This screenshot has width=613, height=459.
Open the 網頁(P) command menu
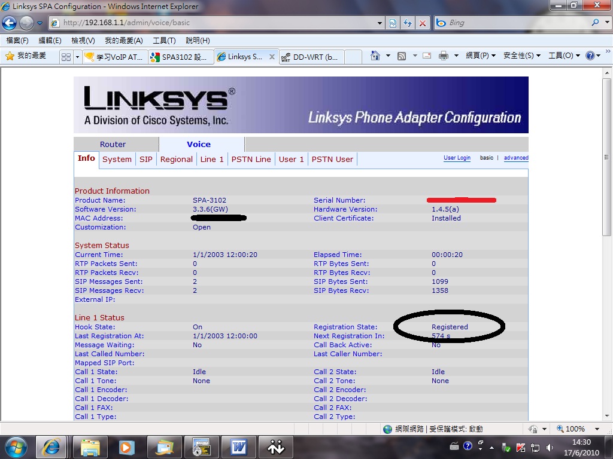[x=481, y=56]
